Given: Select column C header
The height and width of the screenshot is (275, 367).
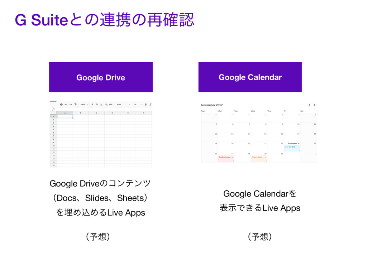Looking at the screenshot, I should [x=96, y=113].
